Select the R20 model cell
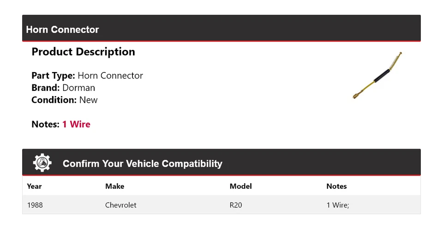 tap(235, 205)
